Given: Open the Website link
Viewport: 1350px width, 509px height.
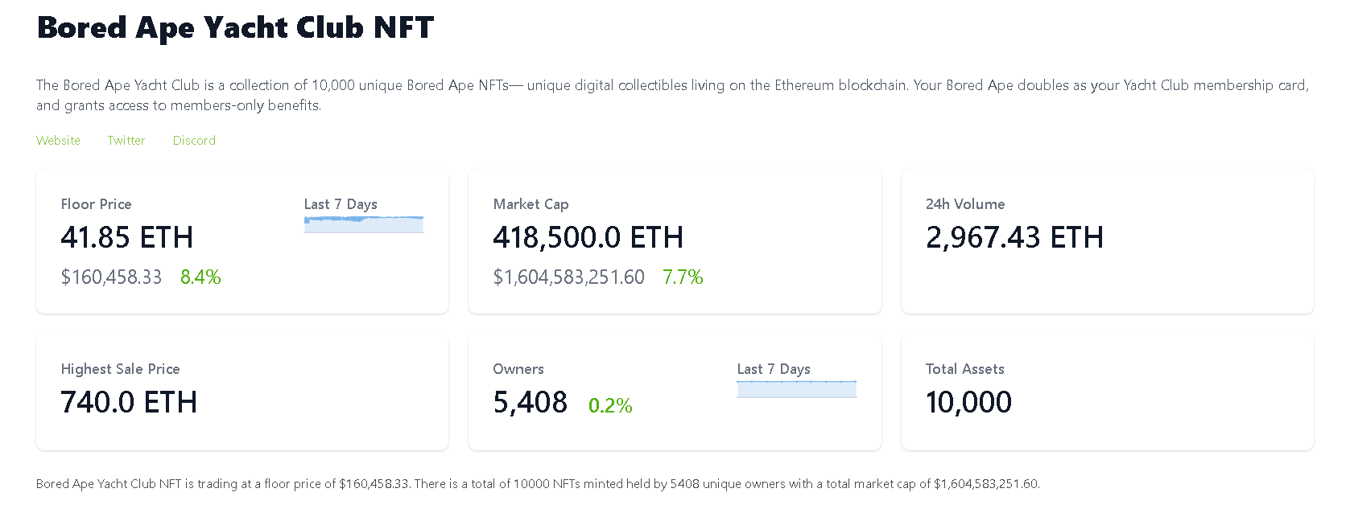Looking at the screenshot, I should pyautogui.click(x=58, y=141).
